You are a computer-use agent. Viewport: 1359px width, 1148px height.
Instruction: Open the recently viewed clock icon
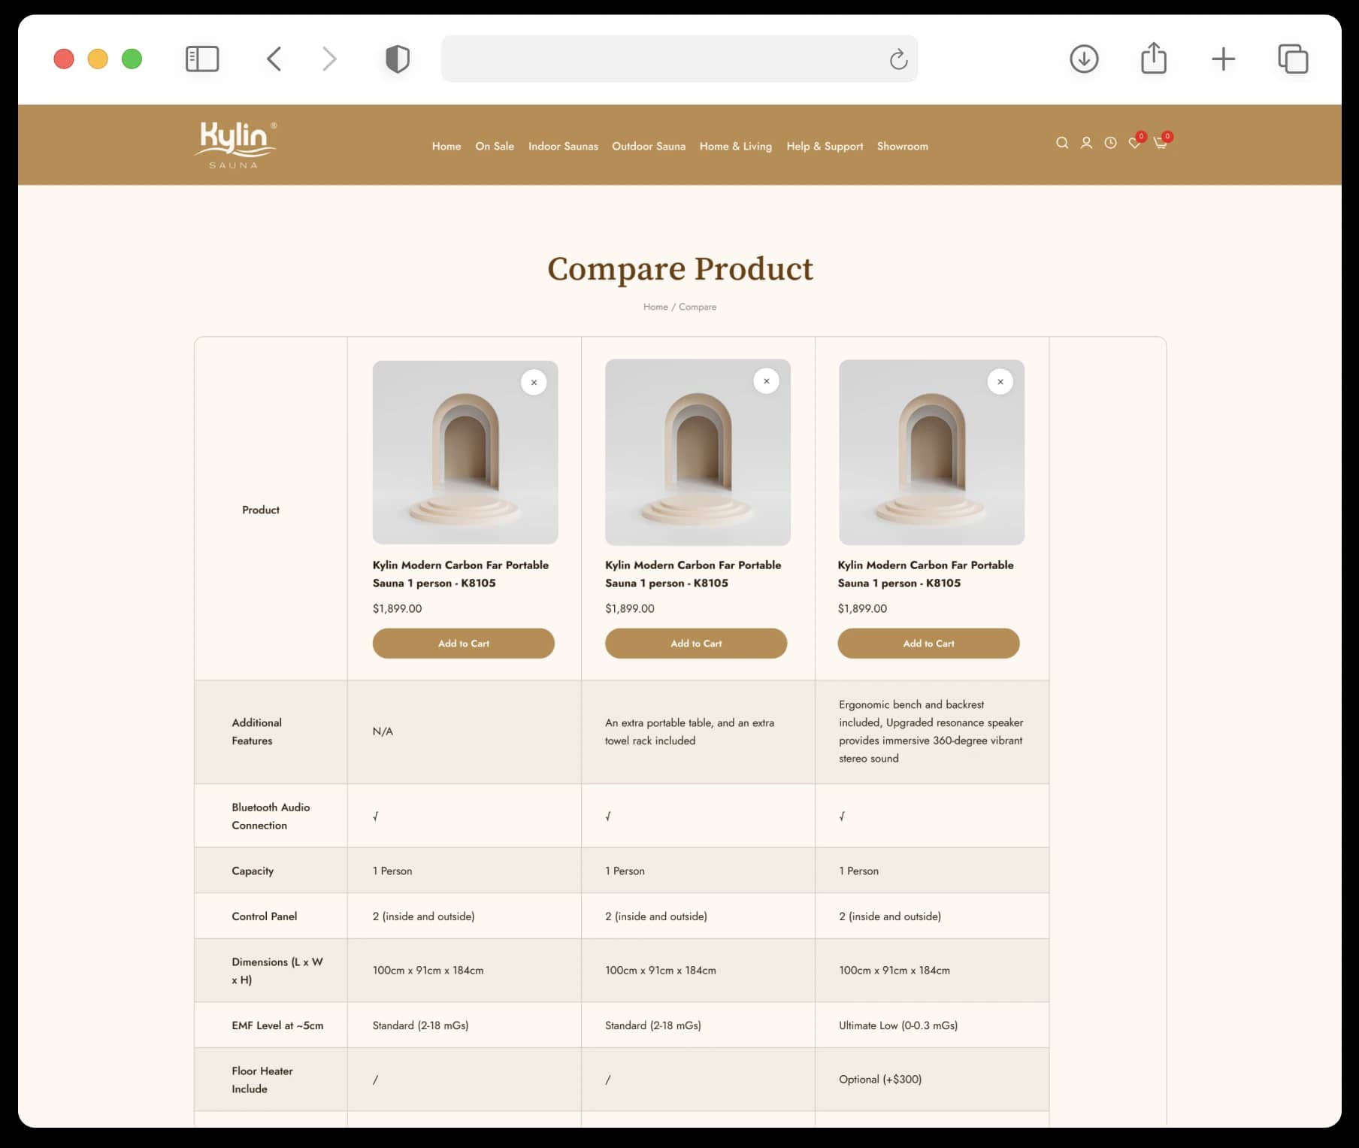(1110, 143)
